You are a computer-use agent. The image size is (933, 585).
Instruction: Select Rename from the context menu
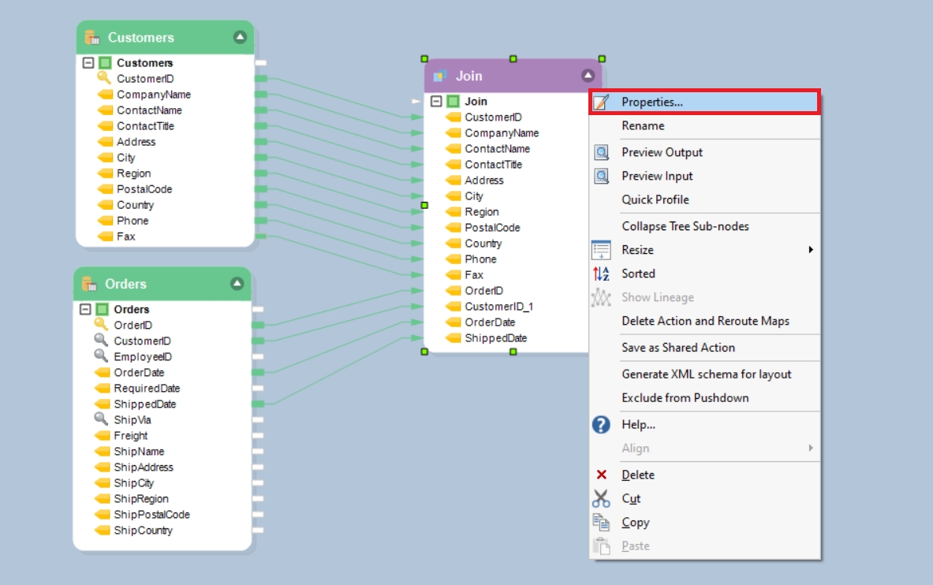tap(643, 126)
